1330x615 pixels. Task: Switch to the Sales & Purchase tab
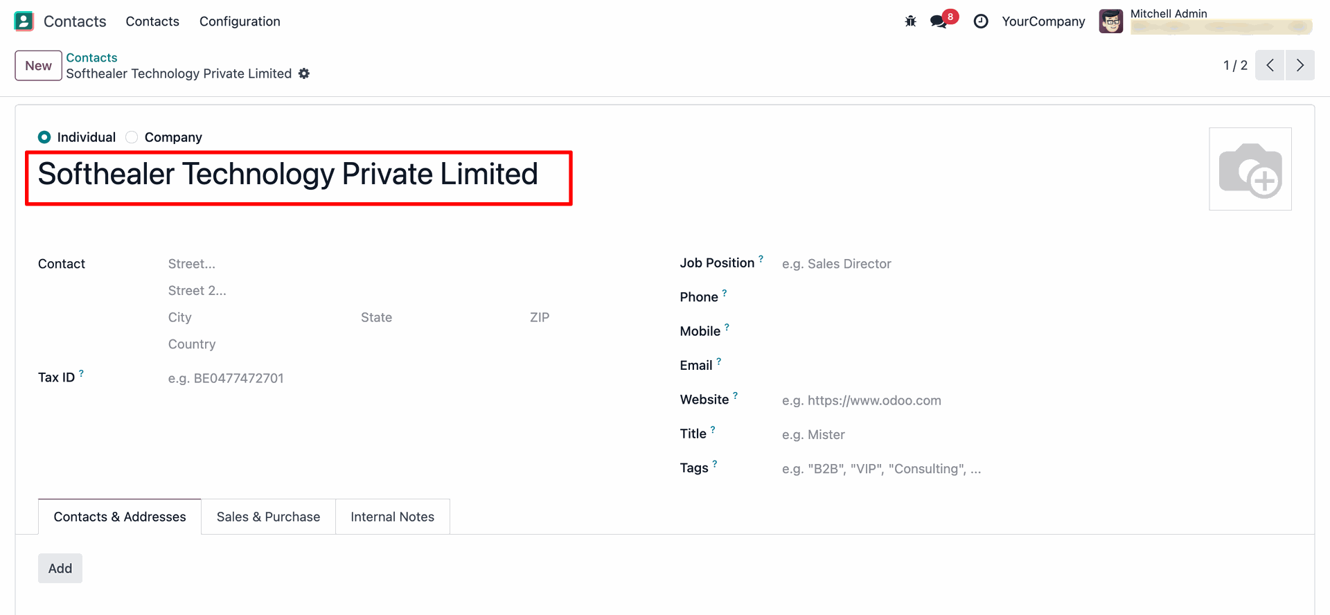[268, 517]
